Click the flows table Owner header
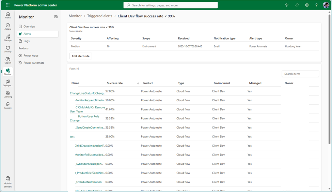This screenshot has height=192, width=332. [x=289, y=83]
